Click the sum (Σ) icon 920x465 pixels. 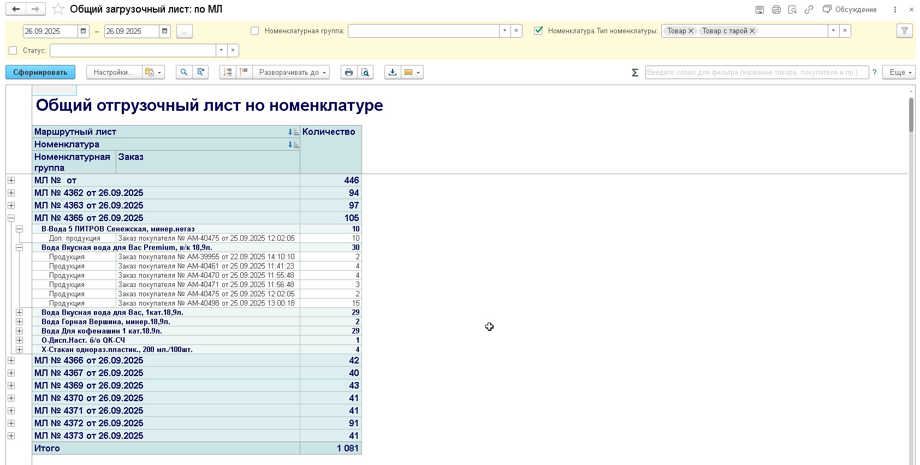635,73
